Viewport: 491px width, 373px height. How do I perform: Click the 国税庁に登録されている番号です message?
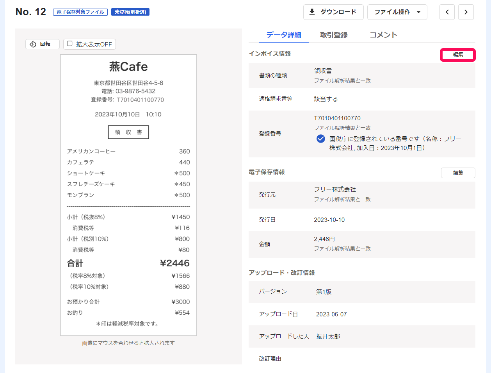(x=395, y=143)
